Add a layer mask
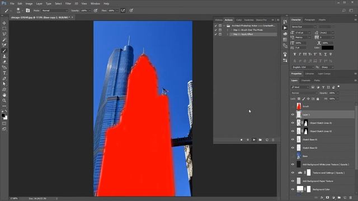The height and width of the screenshot is (201, 358). (327, 198)
